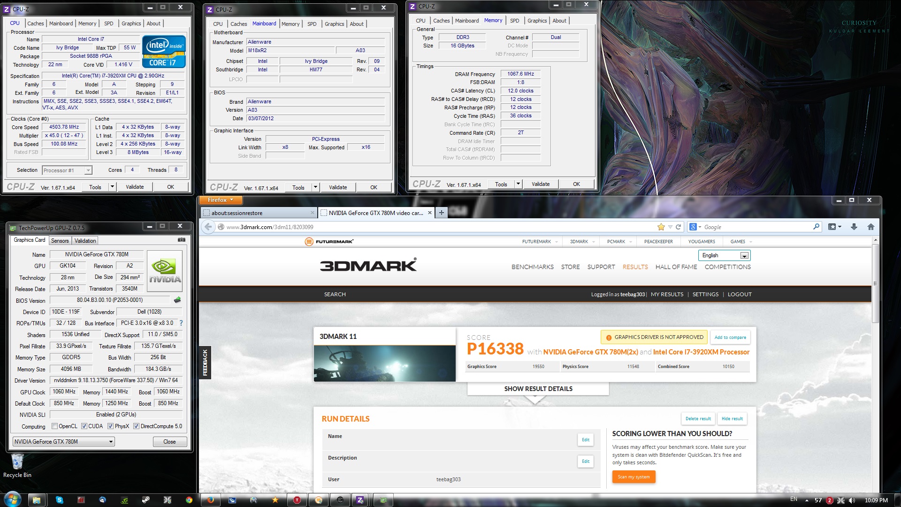Open new tab with plus icon
The image size is (901, 507).
tap(441, 213)
